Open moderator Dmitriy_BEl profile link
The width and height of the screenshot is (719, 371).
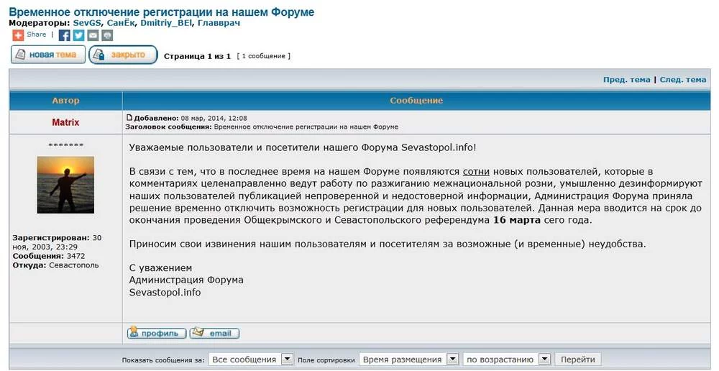[166, 23]
